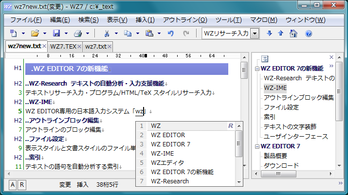This screenshot has width=348, height=195.
Task: Open the 表示(V) menu
Action: pyautogui.click(x=117, y=20)
